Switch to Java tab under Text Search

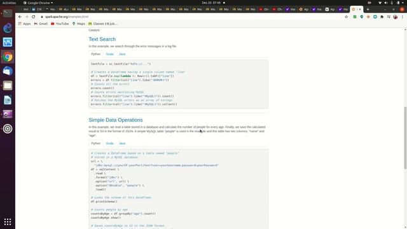[x=122, y=54]
